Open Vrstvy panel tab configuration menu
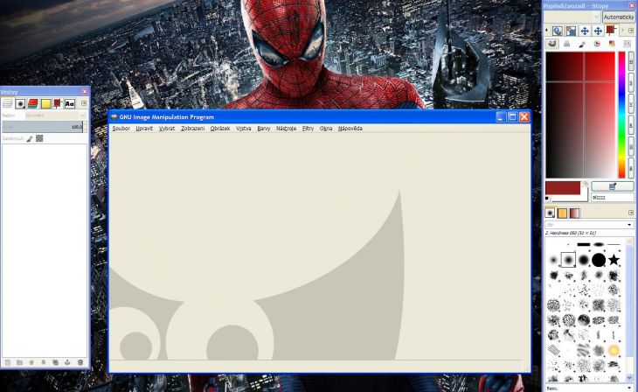Image resolution: width=638 pixels, height=392 pixels. (84, 103)
